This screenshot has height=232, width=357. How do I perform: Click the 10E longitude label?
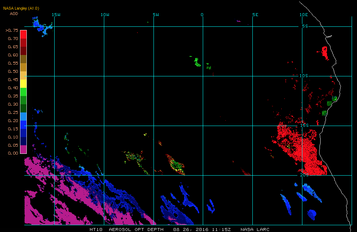(x=304, y=15)
